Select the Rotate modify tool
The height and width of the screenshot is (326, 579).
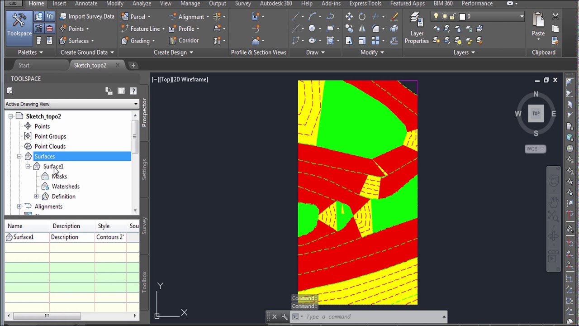(x=362, y=17)
